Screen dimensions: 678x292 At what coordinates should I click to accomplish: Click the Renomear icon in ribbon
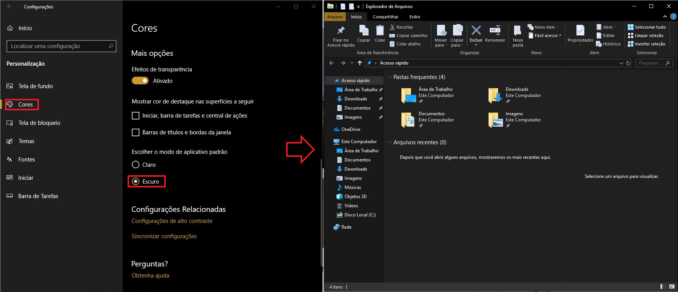pyautogui.click(x=495, y=30)
